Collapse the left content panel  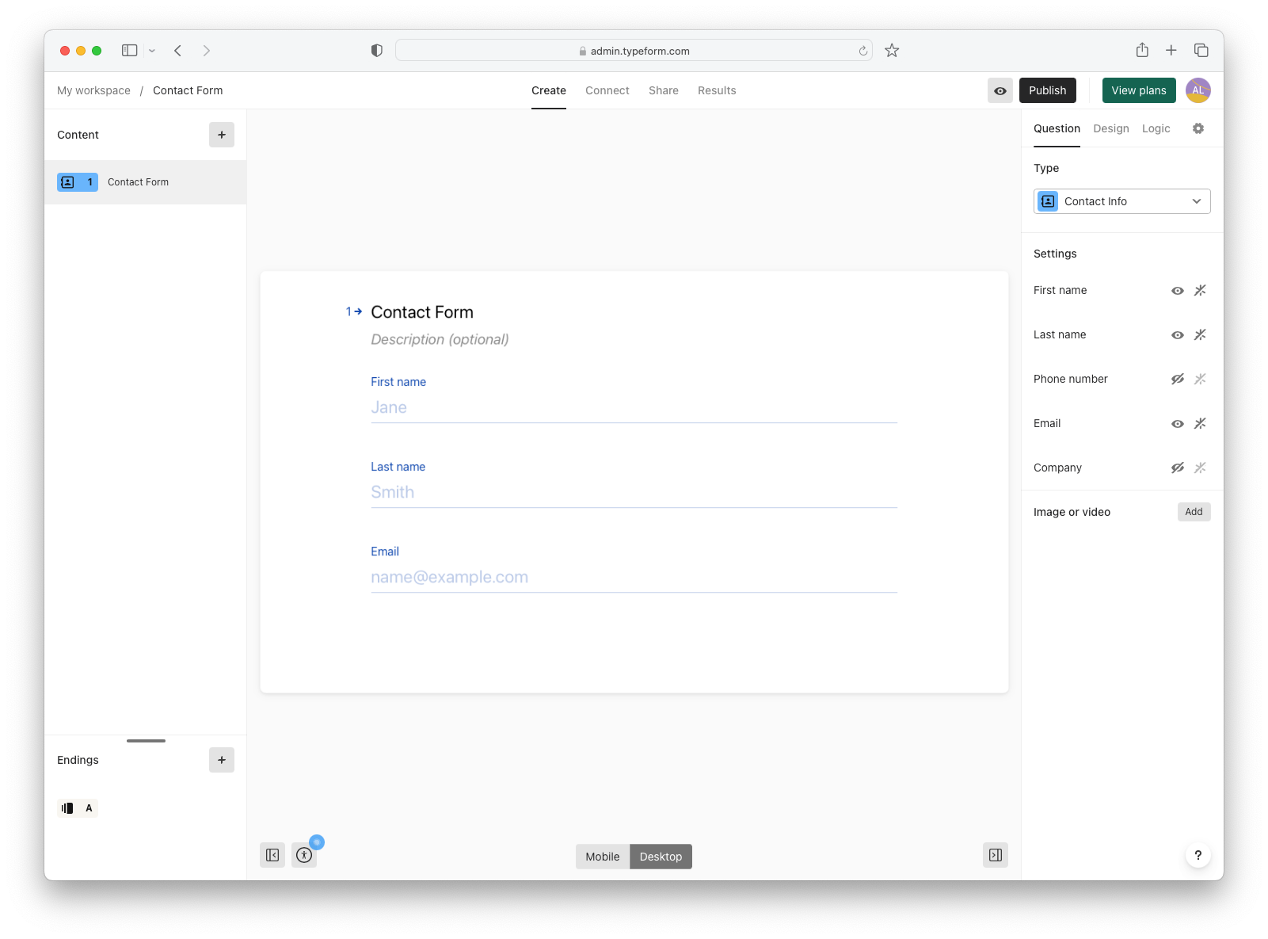point(272,855)
